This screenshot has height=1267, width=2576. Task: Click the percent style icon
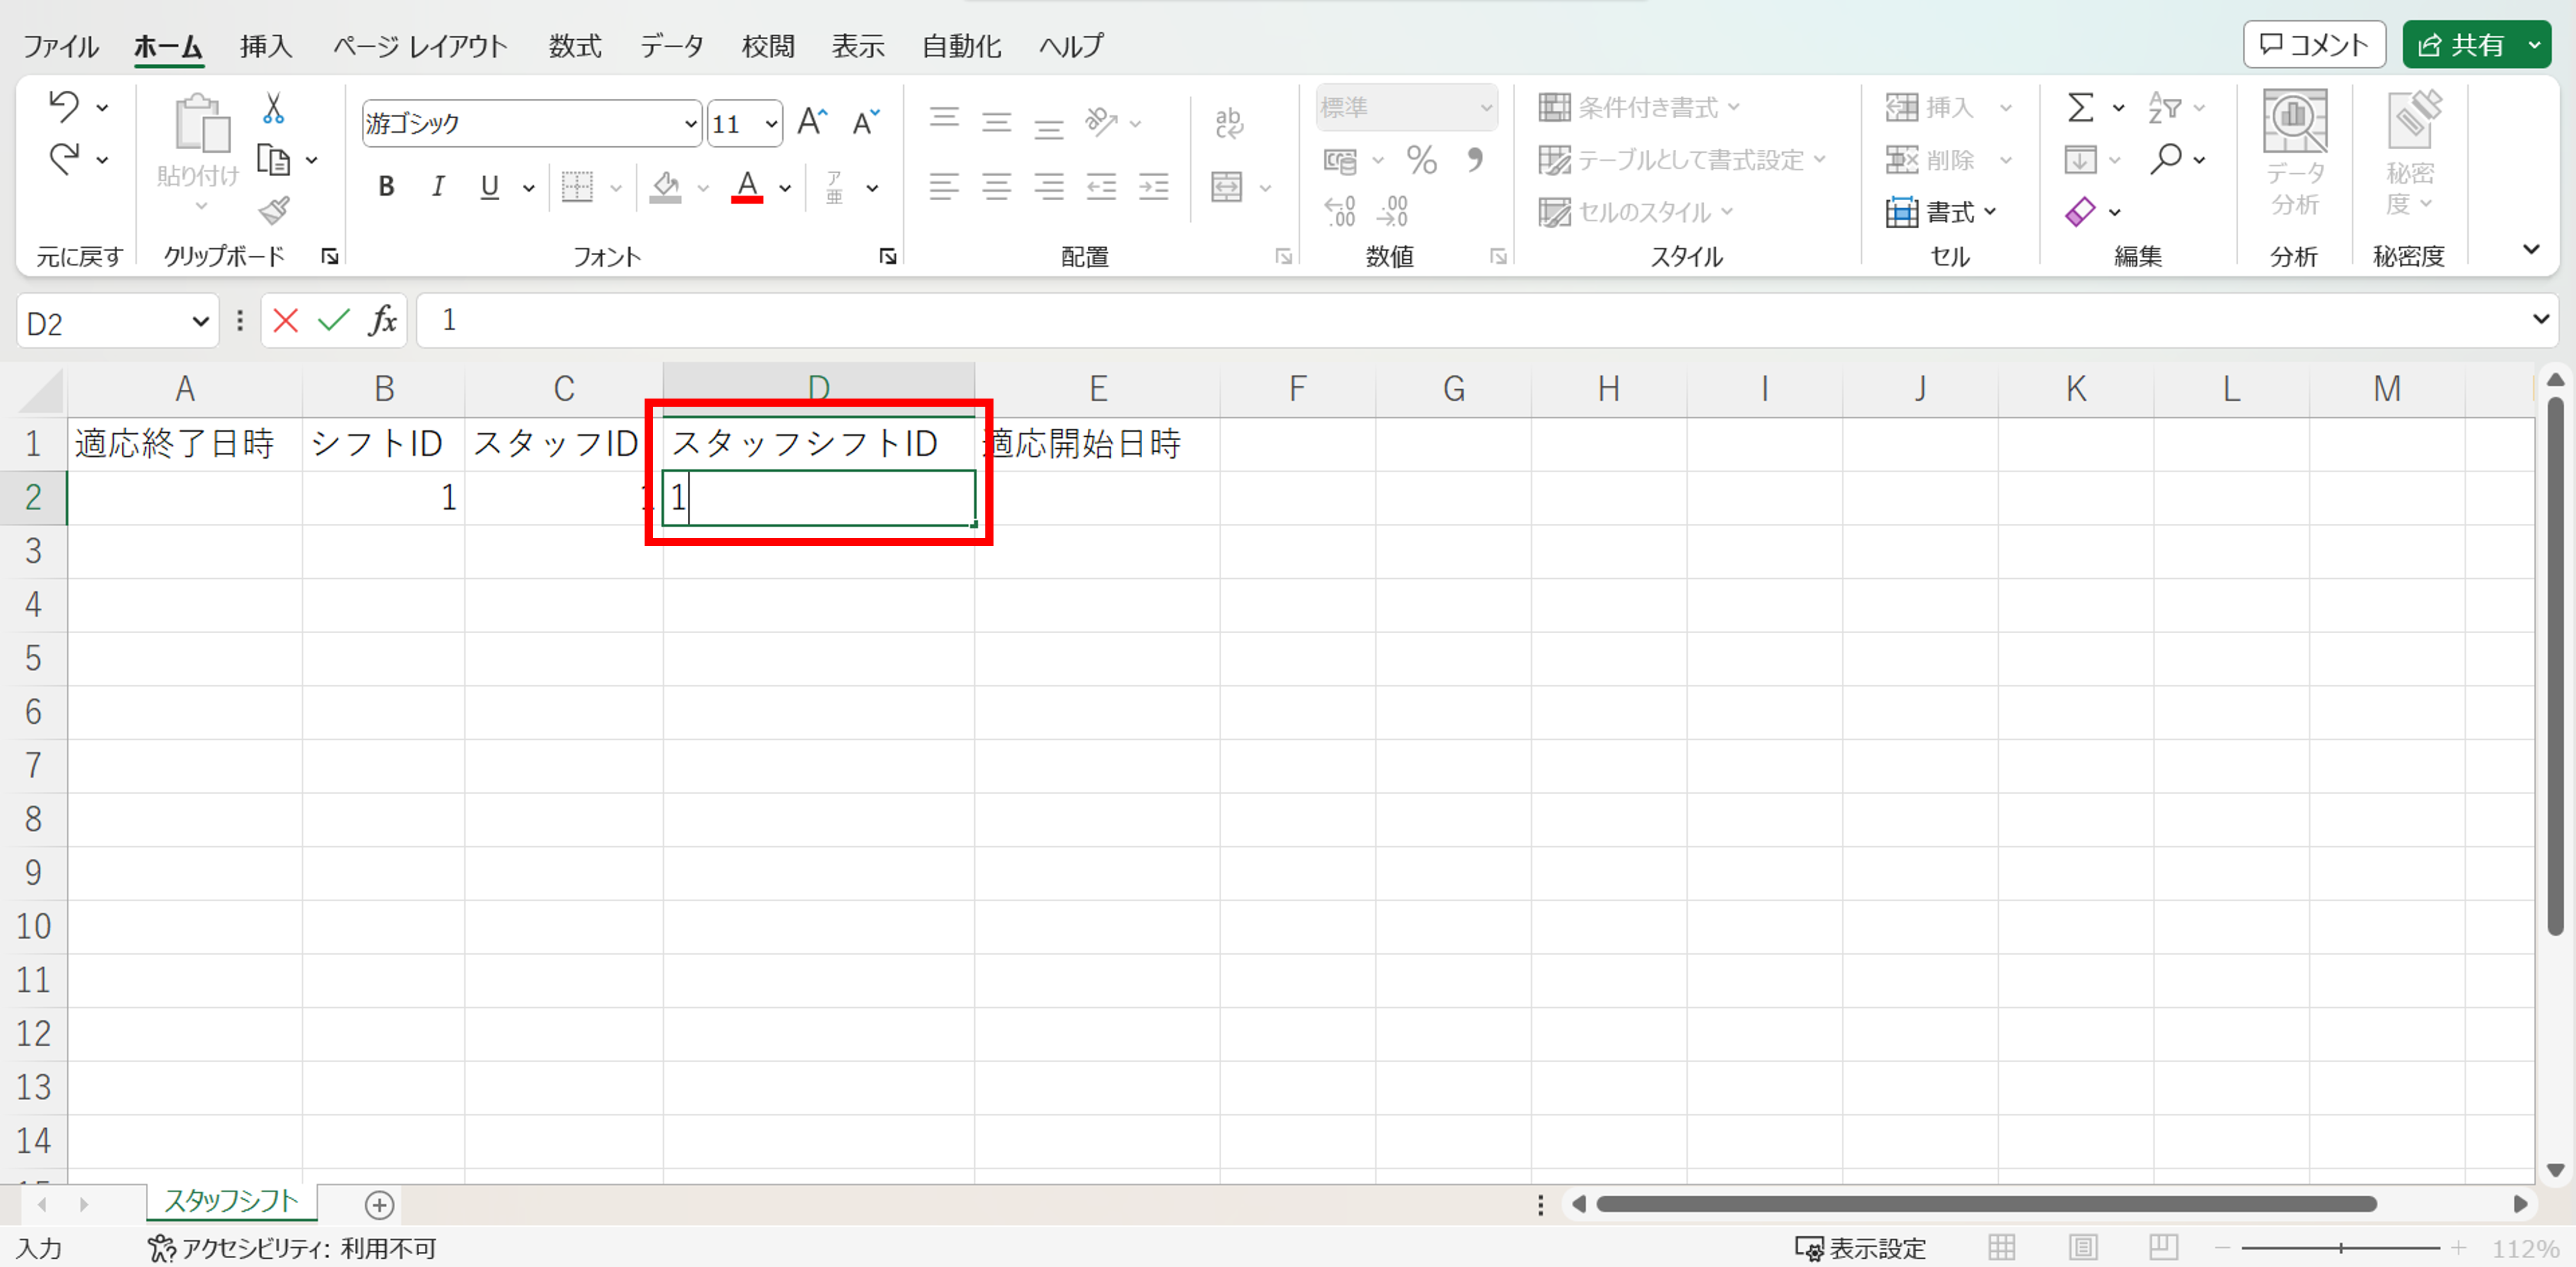pos(1421,160)
